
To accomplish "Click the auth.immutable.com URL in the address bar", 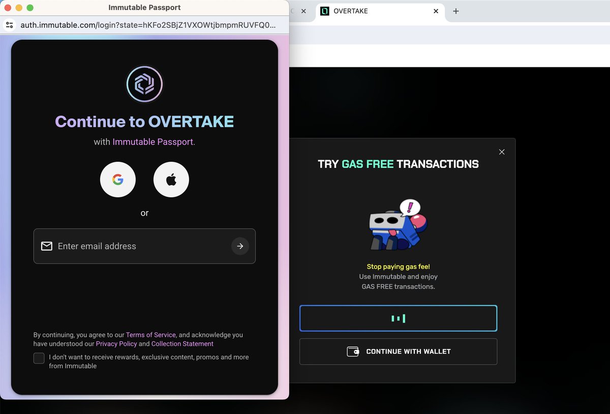I will click(x=148, y=25).
